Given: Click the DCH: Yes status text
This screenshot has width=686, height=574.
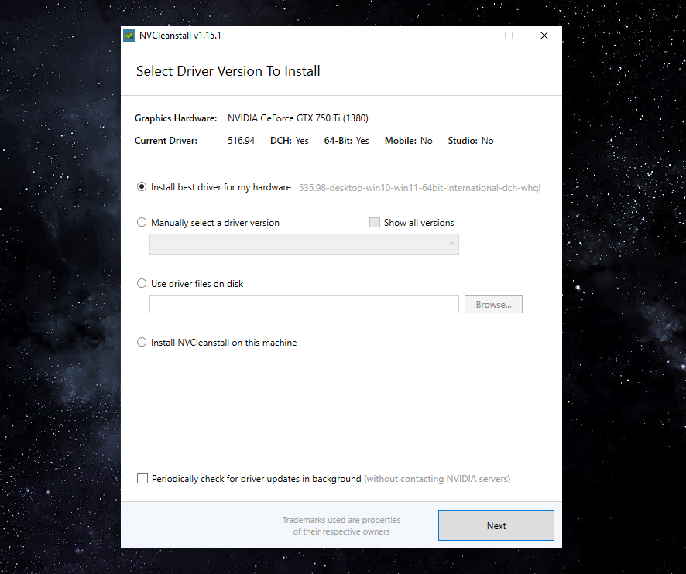Looking at the screenshot, I should [290, 141].
